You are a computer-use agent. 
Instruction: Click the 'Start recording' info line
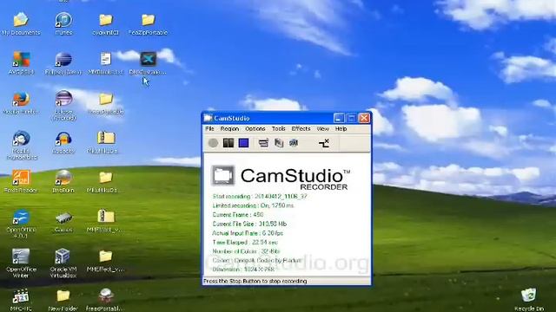(260, 197)
